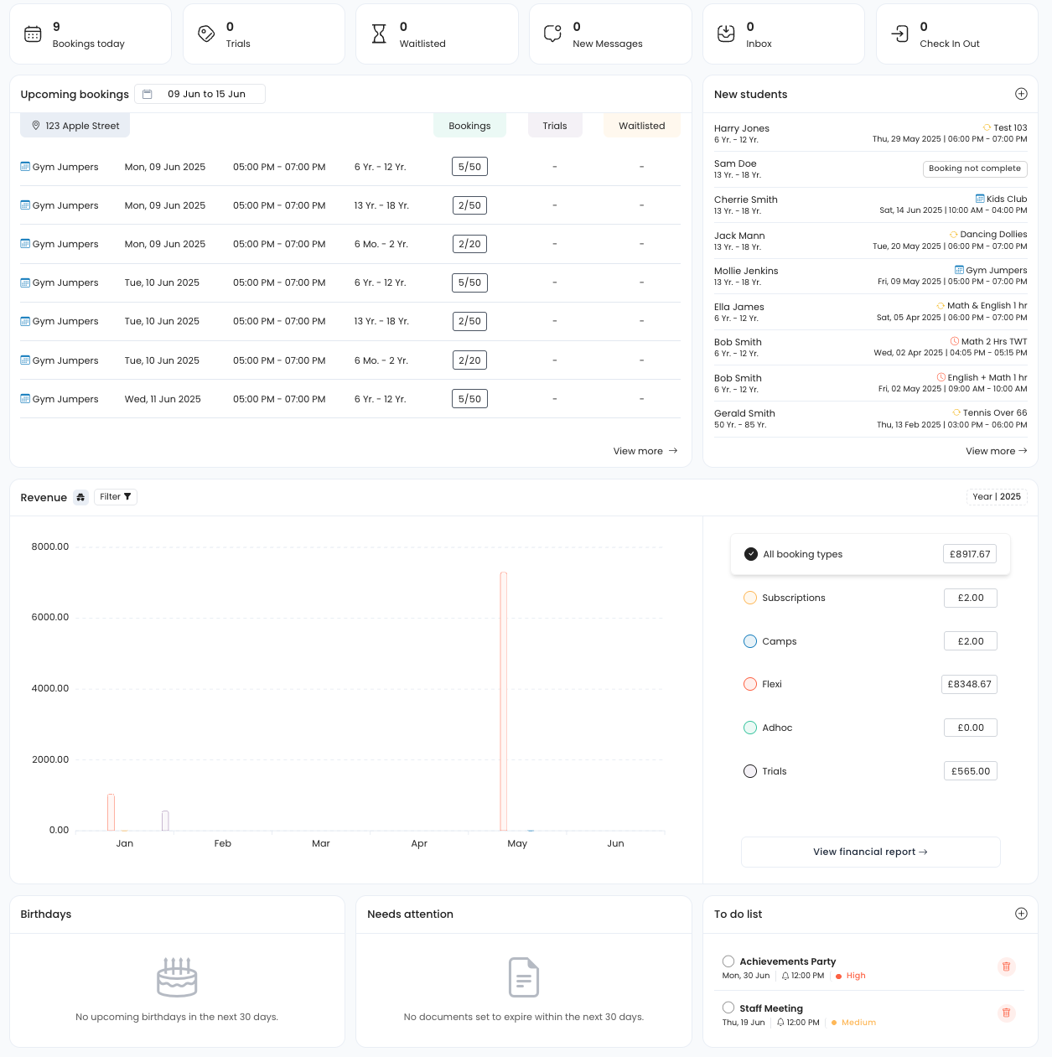The width and height of the screenshot is (1052, 1057).
Task: Click the purple January revenue bar
Action: pyautogui.click(x=165, y=821)
